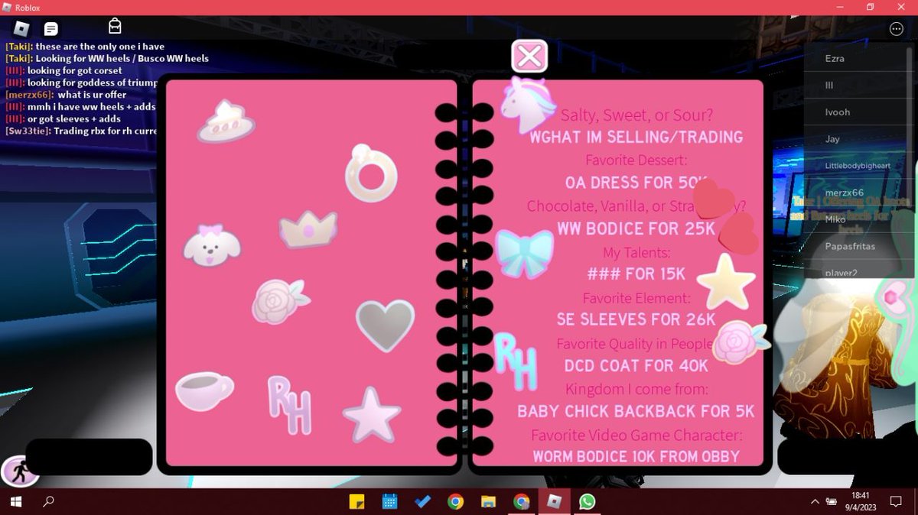Pick the crown sticker
The width and height of the screenshot is (918, 515).
[308, 230]
